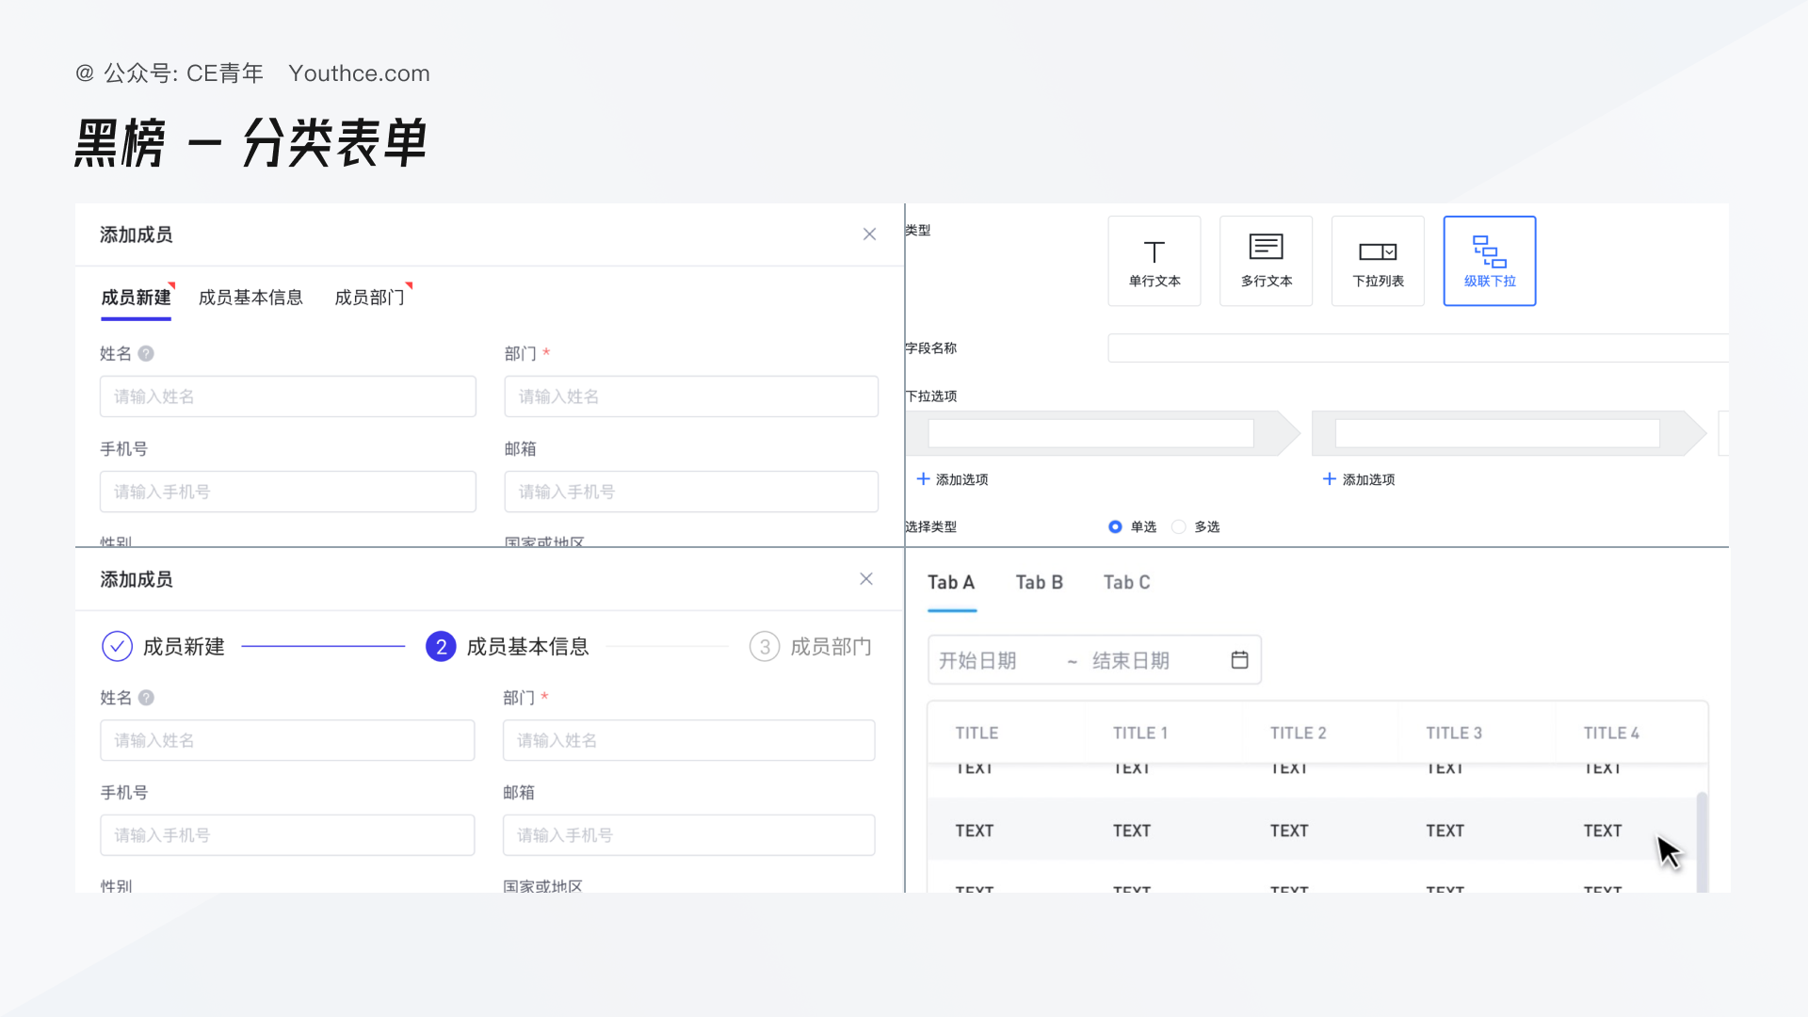Click the TITLE 3 column header
Screen dimensions: 1808x1017
pyautogui.click(x=1454, y=733)
